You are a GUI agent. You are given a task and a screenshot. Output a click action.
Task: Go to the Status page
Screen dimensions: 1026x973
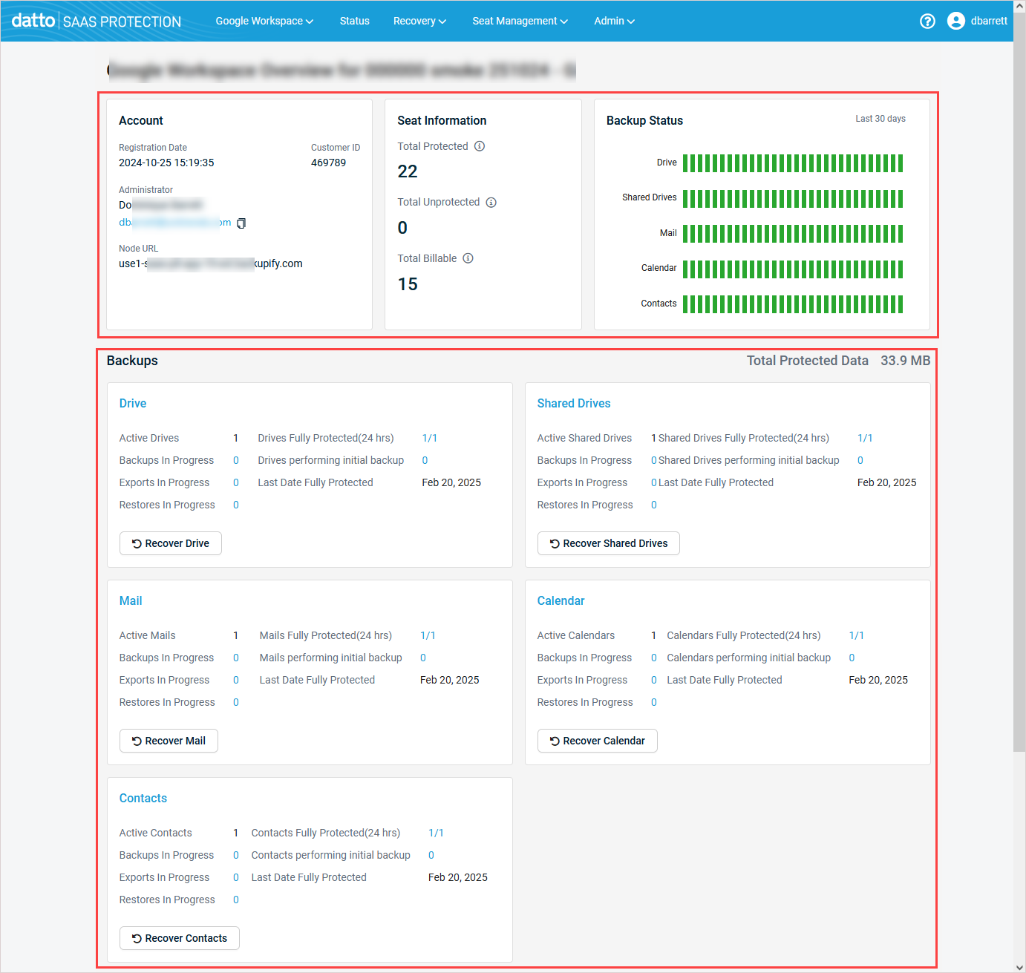tap(354, 21)
